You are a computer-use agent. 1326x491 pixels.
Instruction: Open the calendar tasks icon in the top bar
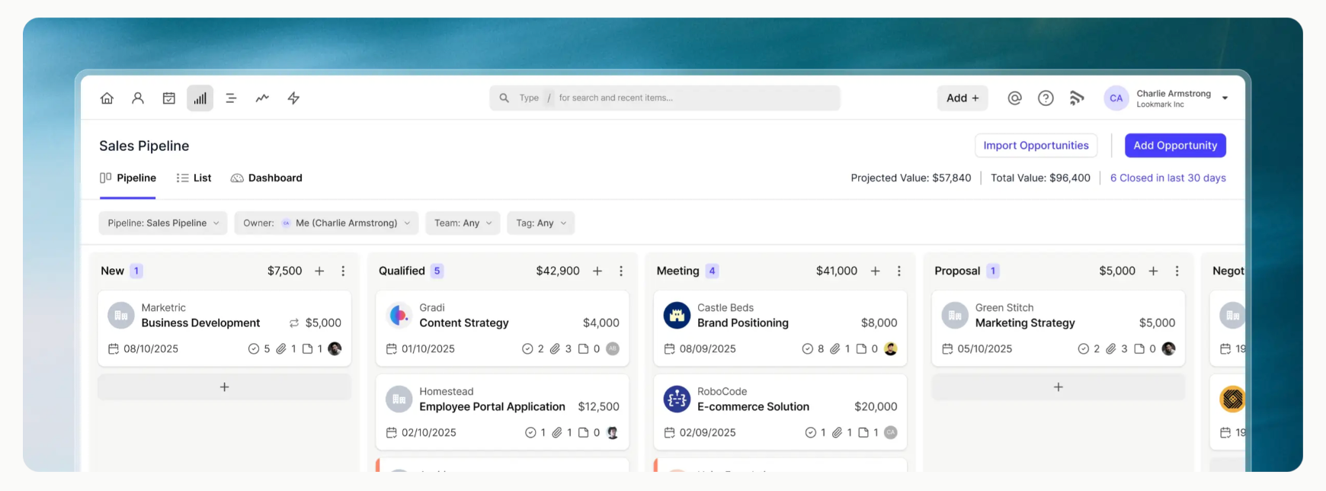169,98
